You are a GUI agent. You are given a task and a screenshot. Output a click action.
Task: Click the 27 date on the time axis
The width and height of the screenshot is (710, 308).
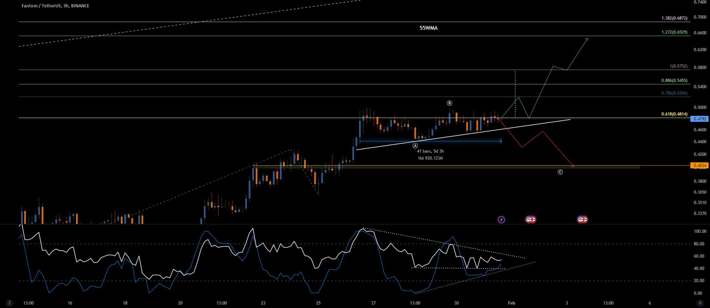(x=373, y=303)
